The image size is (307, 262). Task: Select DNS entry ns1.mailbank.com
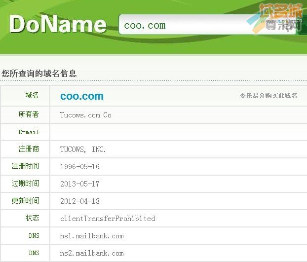(x=92, y=236)
